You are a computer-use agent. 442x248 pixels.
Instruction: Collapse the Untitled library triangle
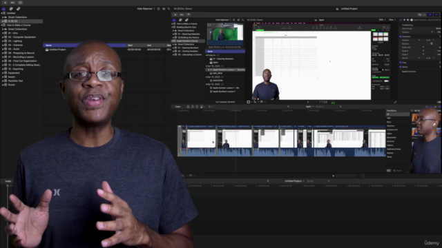click(1, 13)
